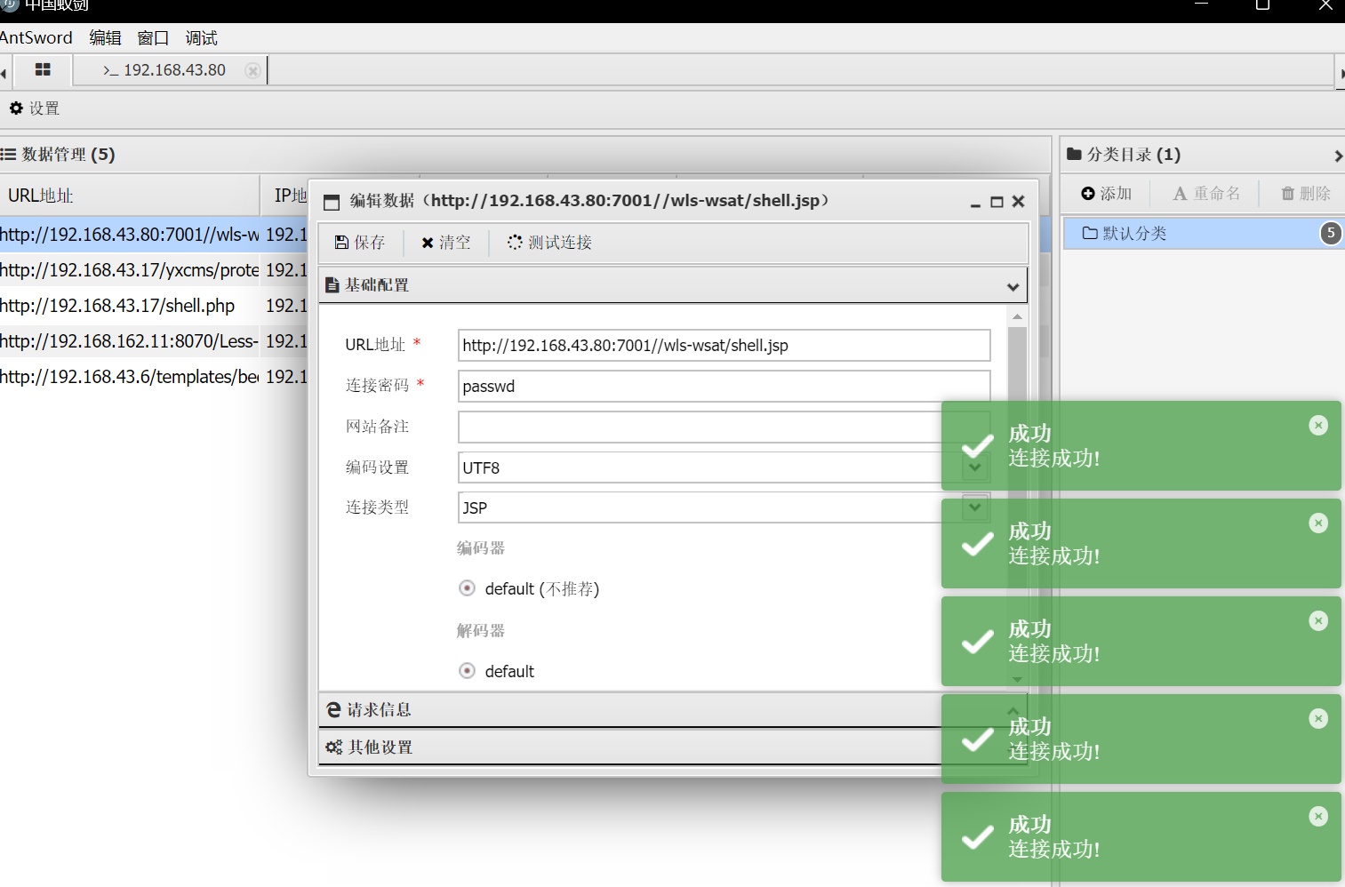The image size is (1345, 887).
Task: Dismiss the fifth 连接成功 notification
Action: tap(1318, 817)
